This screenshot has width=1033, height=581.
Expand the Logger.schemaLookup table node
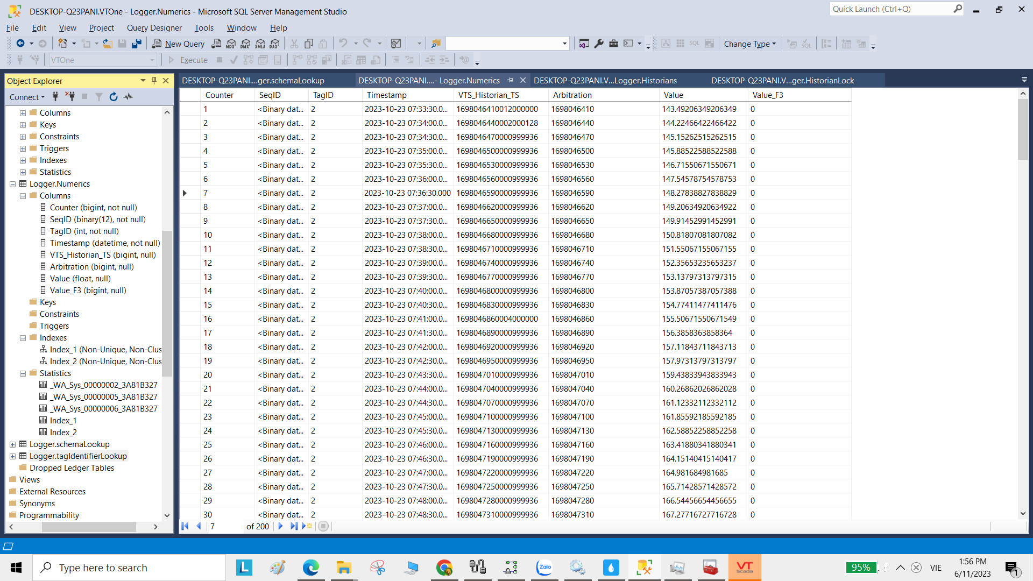pyautogui.click(x=12, y=444)
